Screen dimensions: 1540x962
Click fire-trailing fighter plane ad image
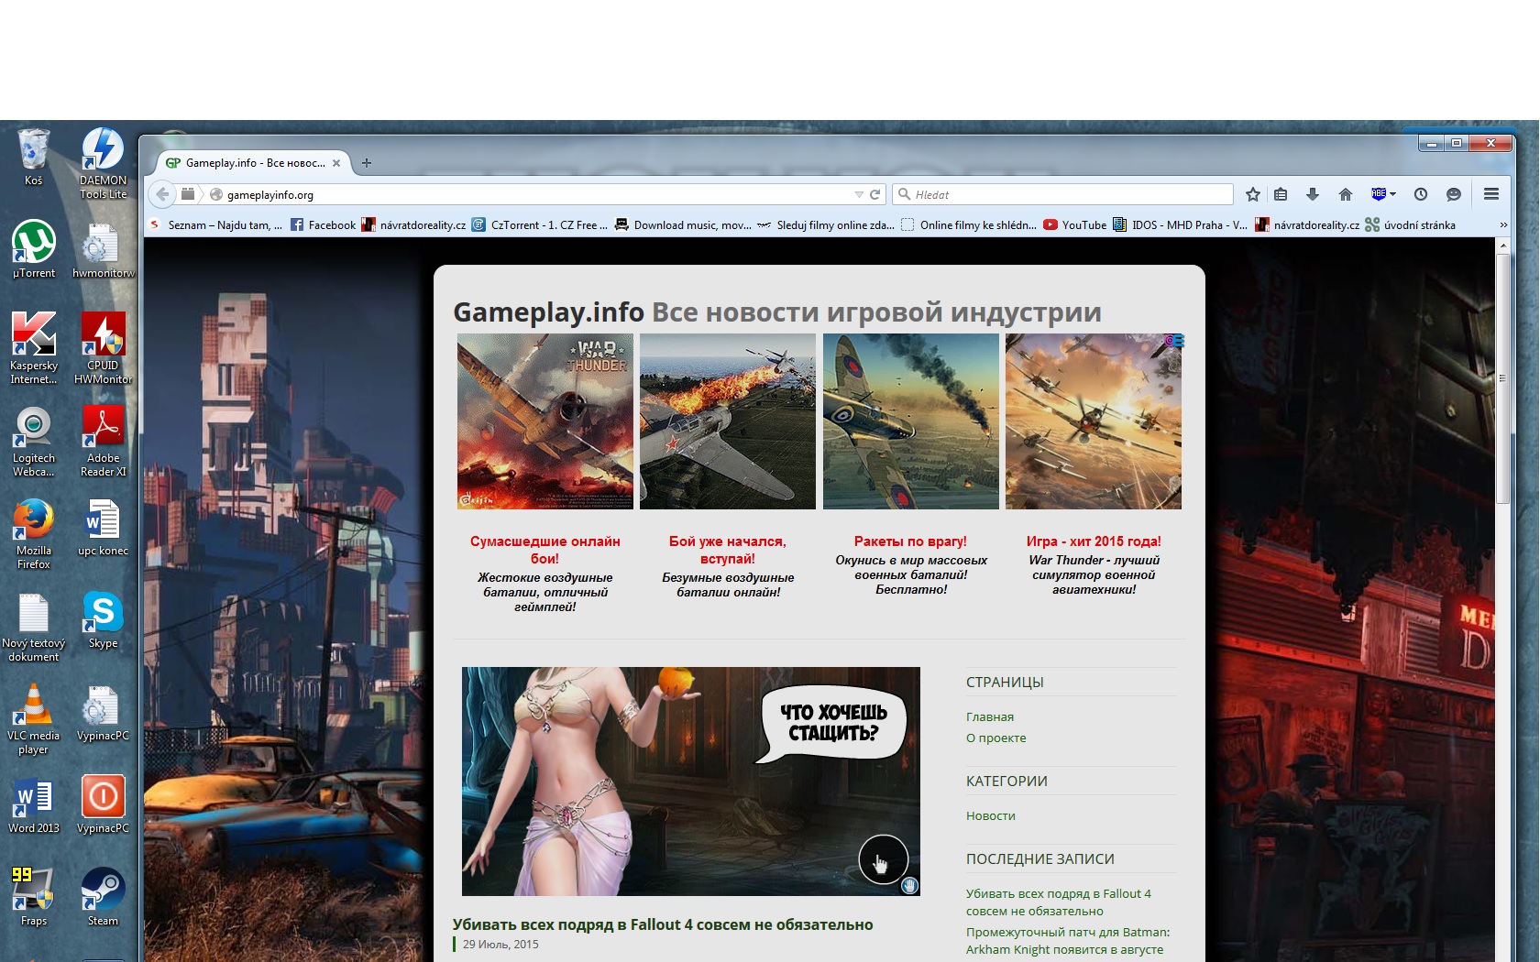point(728,421)
